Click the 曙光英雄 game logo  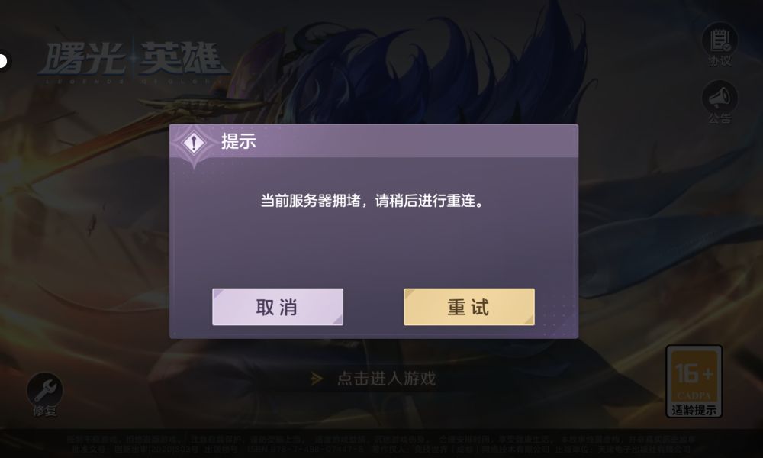pyautogui.click(x=132, y=62)
